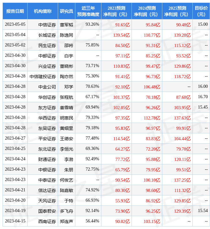Click target price 15.45
Image resolution: width=210 pixels, height=229 pixels.
[x=203, y=107]
